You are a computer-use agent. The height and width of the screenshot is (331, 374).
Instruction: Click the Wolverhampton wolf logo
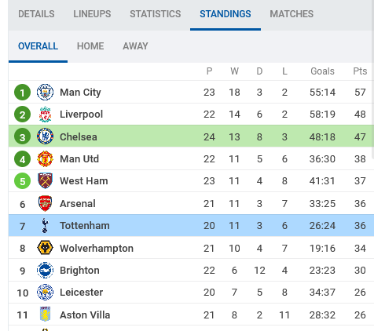coord(45,248)
